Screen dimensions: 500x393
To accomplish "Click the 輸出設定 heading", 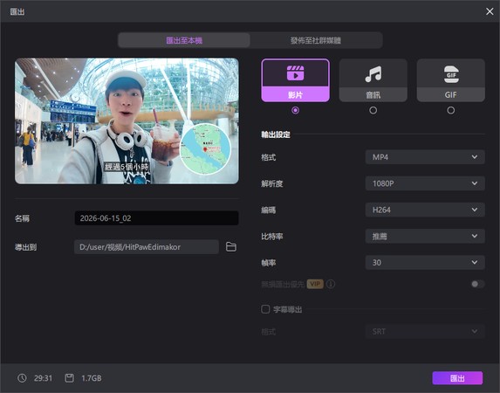I will click(x=276, y=134).
